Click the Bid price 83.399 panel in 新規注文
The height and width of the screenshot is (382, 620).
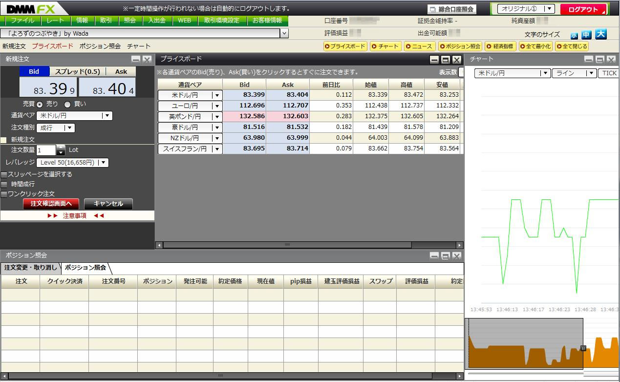(48, 87)
